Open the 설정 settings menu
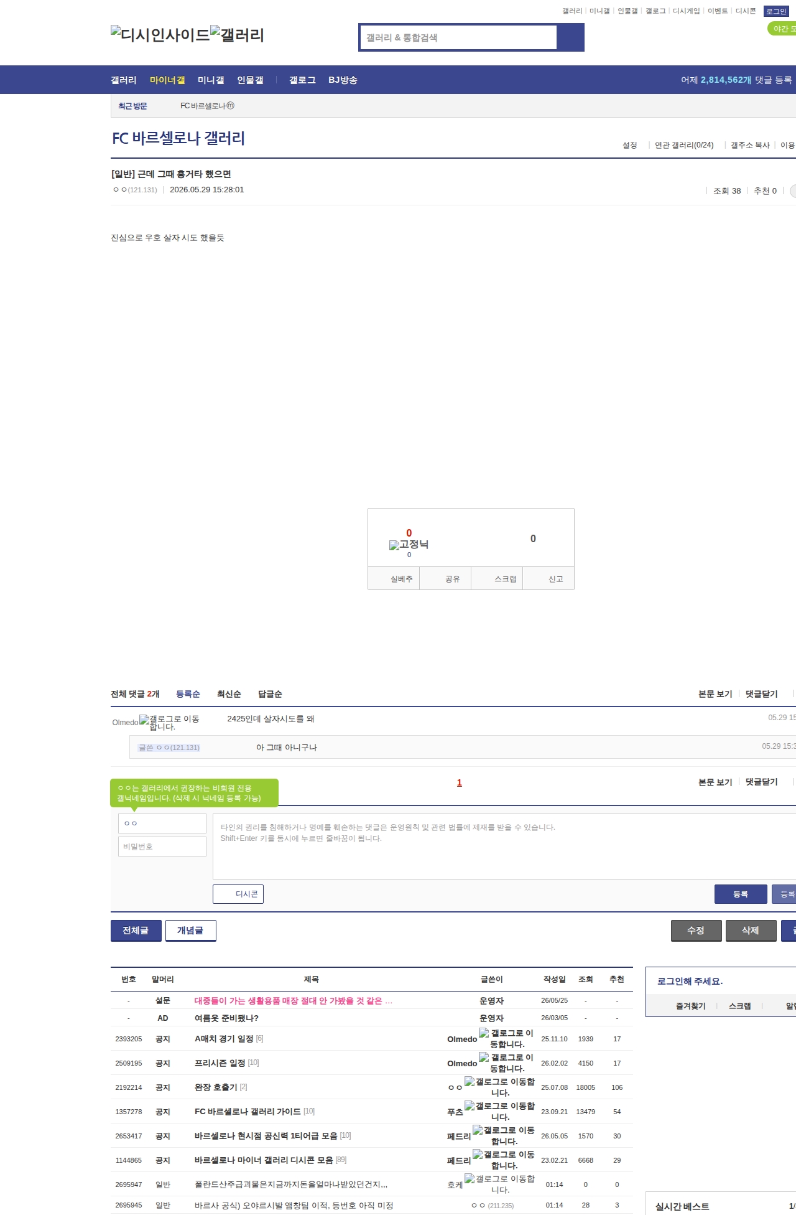The height and width of the screenshot is (1215, 796). [x=630, y=145]
